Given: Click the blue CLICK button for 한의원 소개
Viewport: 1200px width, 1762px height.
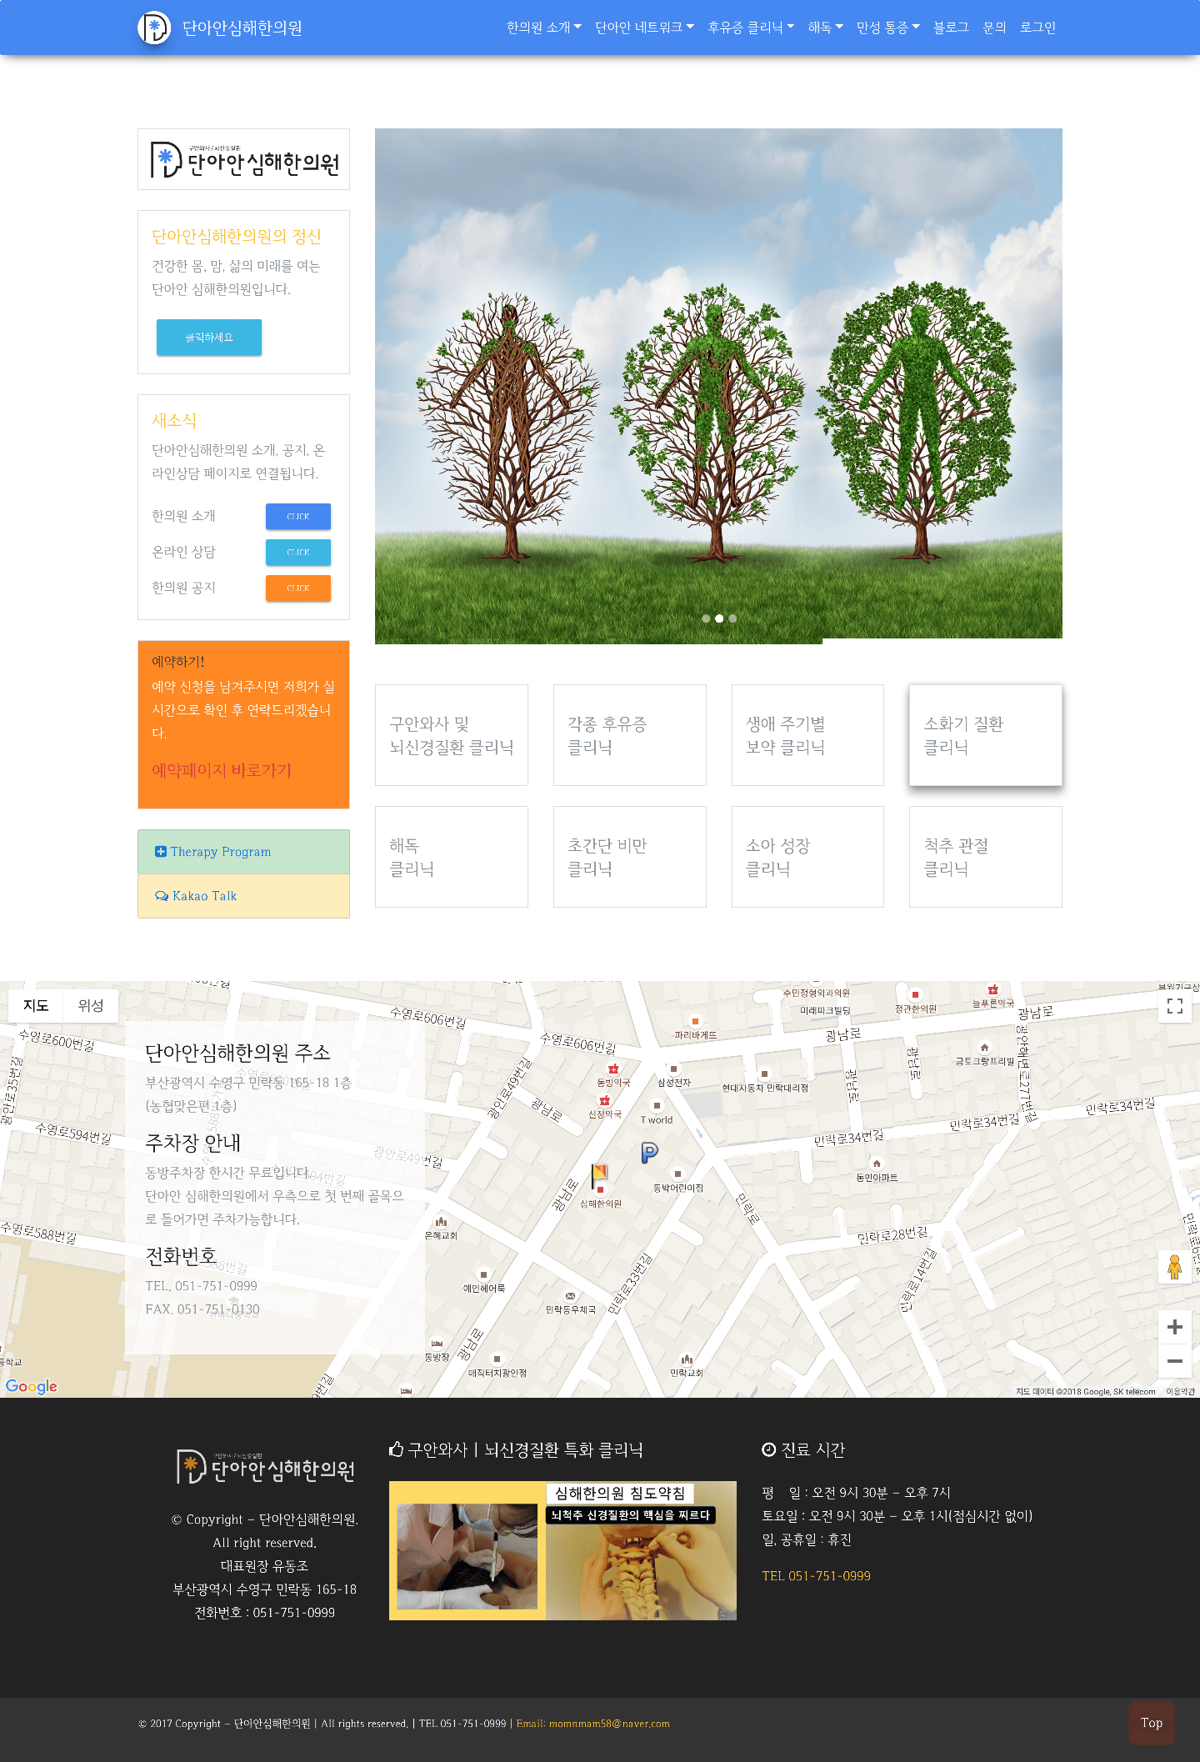Looking at the screenshot, I should [298, 516].
